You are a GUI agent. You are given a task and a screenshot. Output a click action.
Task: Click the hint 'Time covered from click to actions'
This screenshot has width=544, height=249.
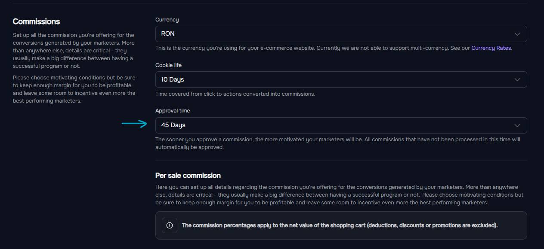[x=235, y=94]
